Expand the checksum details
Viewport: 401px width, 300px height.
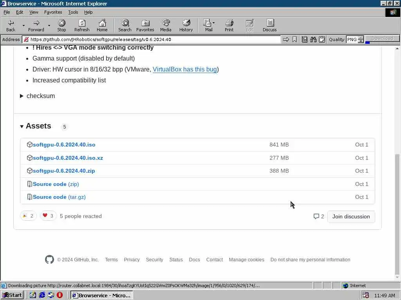(x=38, y=96)
